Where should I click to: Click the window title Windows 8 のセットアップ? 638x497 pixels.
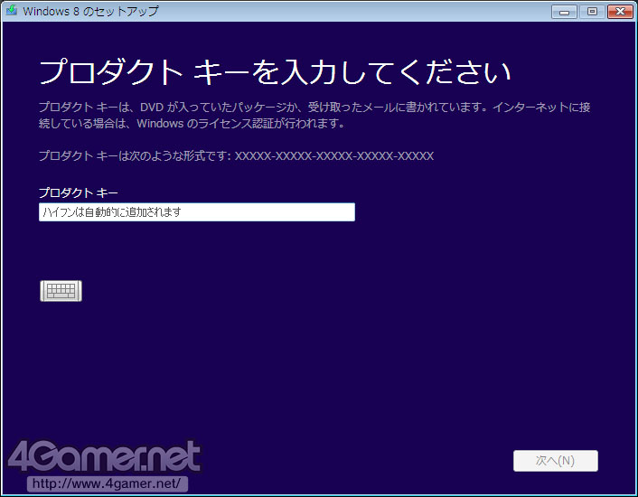[x=90, y=11]
